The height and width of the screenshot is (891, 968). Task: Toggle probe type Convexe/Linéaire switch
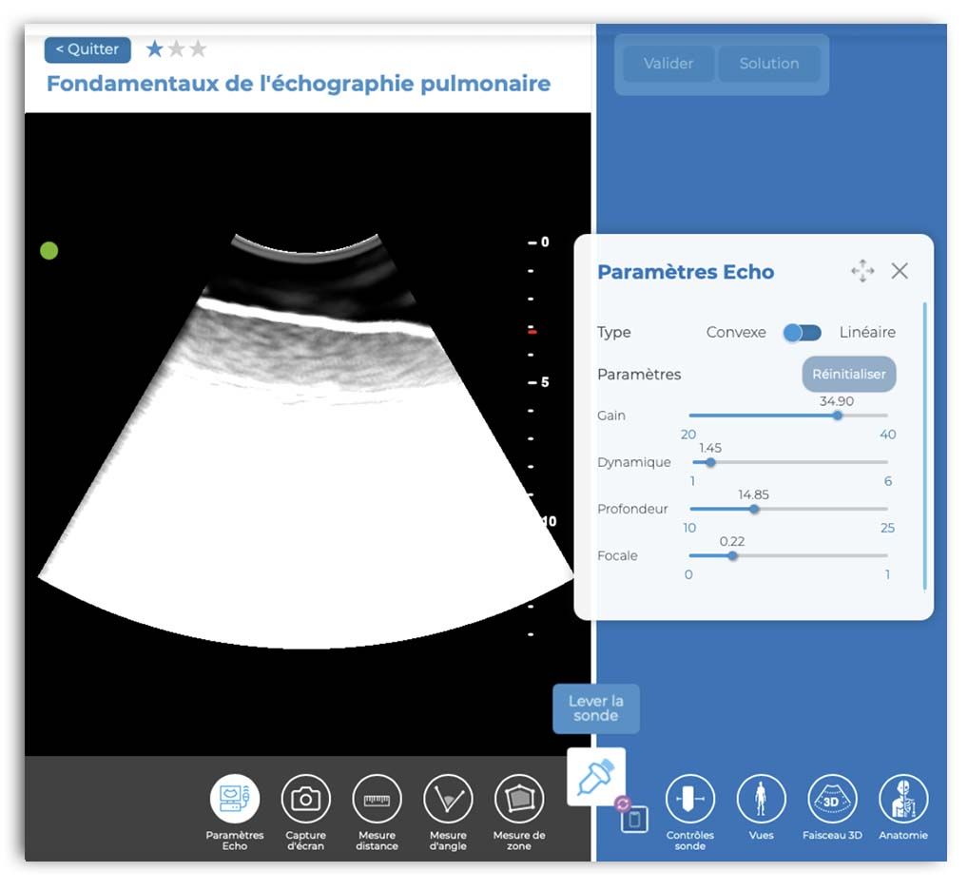point(802,333)
